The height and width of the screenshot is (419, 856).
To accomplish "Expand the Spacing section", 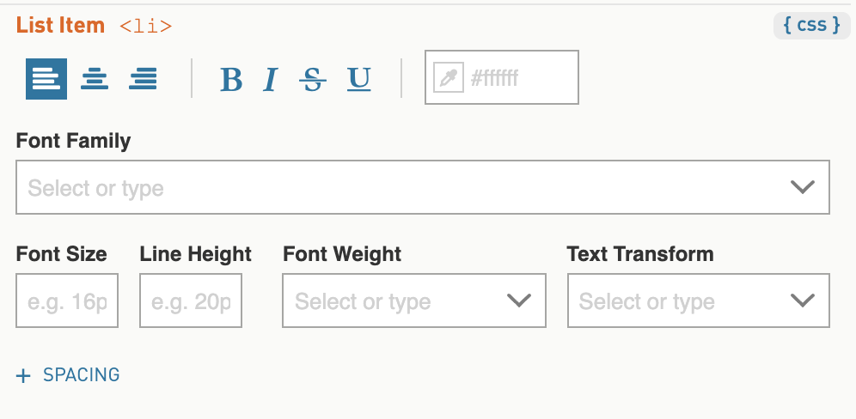I will click(68, 375).
